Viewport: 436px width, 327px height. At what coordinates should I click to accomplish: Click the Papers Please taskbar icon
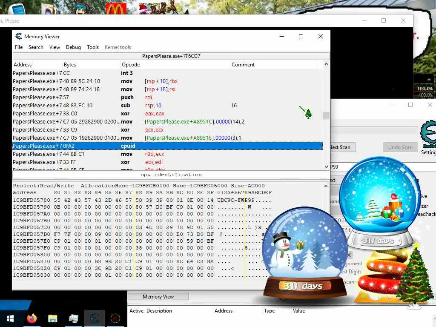(115, 318)
